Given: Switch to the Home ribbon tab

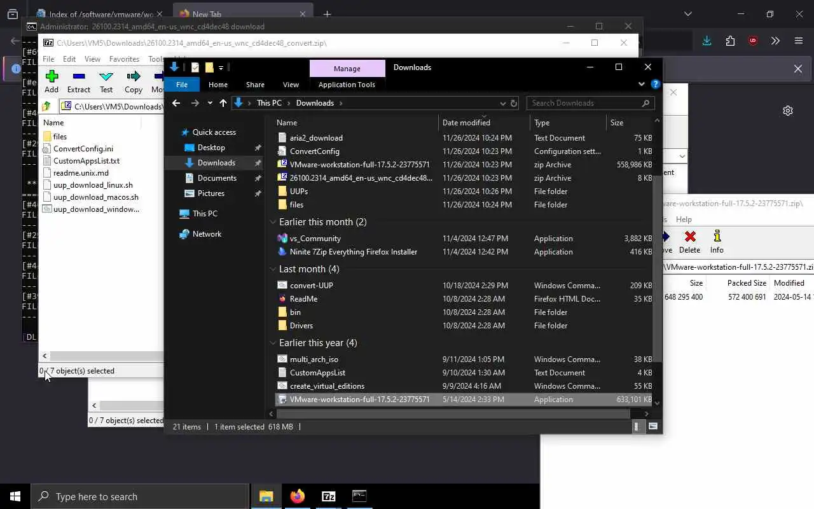Looking at the screenshot, I should click(218, 85).
